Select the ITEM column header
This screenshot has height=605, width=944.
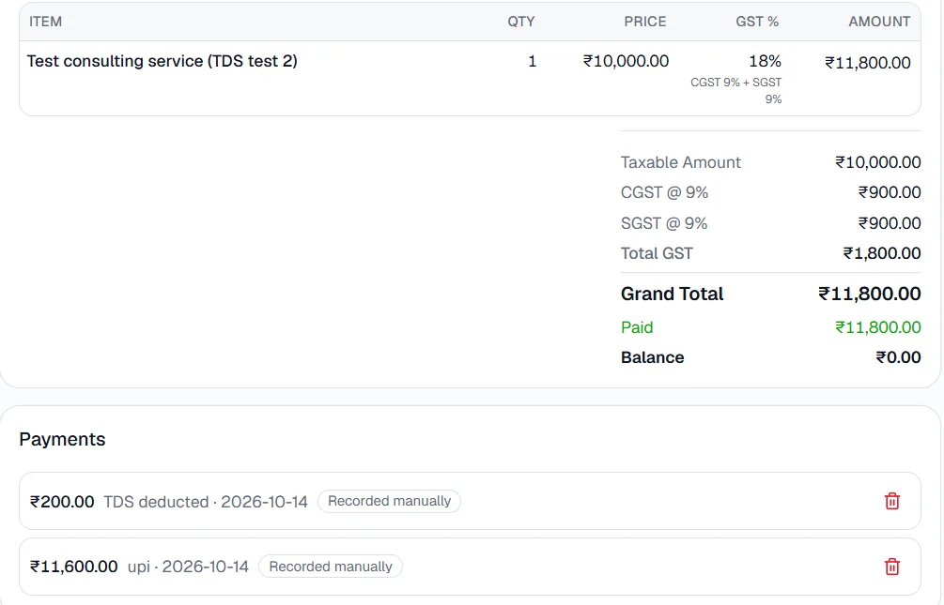(46, 22)
